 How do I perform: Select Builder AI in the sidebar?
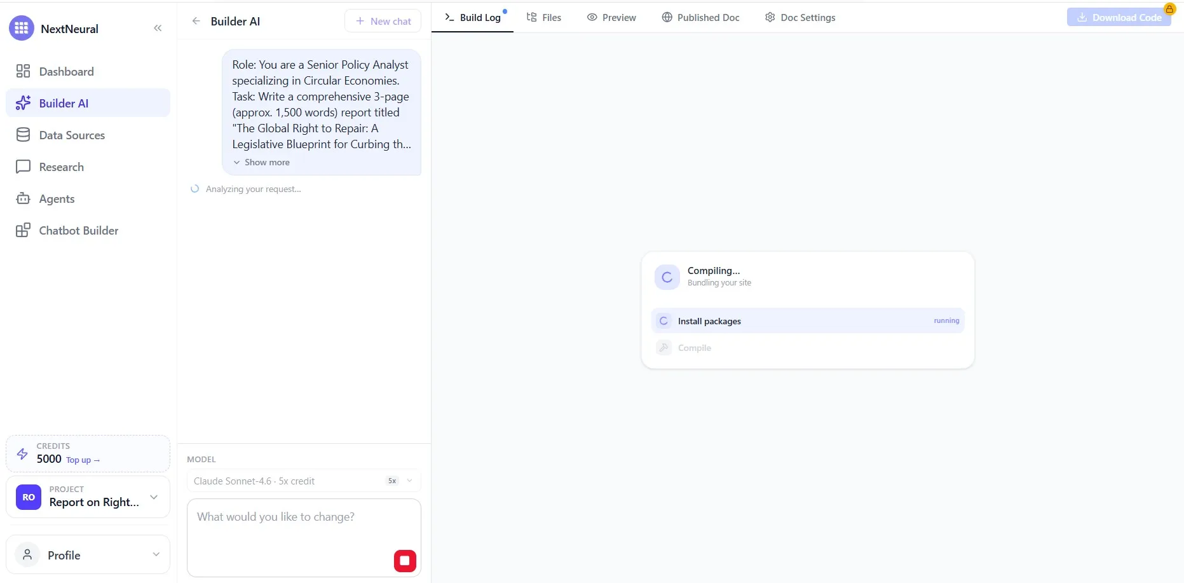[88, 103]
